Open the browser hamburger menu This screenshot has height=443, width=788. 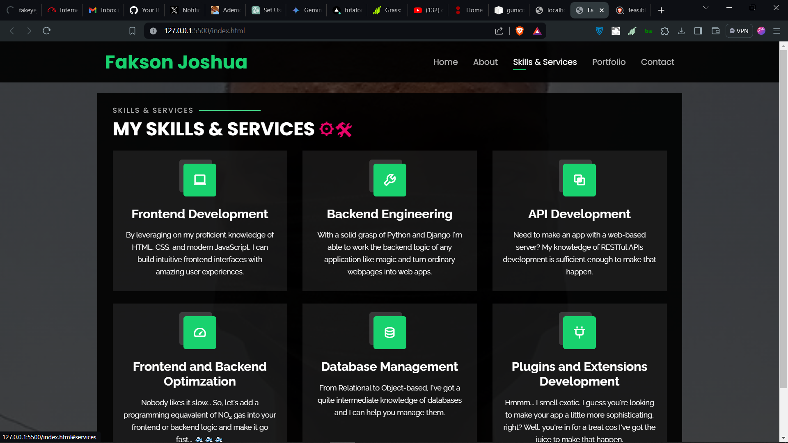pyautogui.click(x=777, y=31)
